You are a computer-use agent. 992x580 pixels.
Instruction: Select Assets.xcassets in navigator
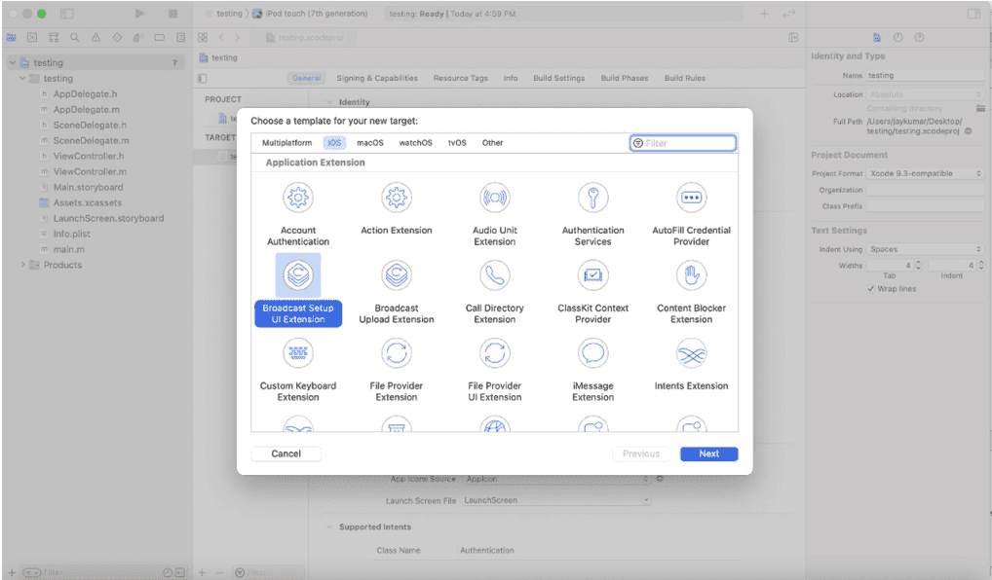click(x=88, y=202)
